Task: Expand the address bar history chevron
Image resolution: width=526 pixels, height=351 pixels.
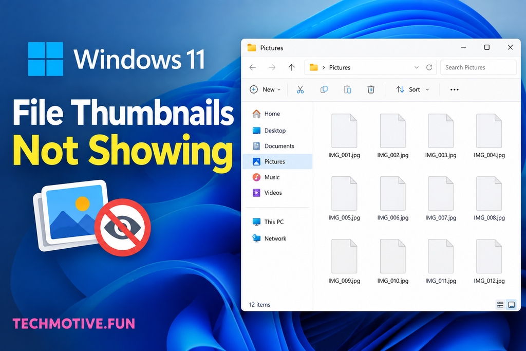Action: click(x=416, y=67)
